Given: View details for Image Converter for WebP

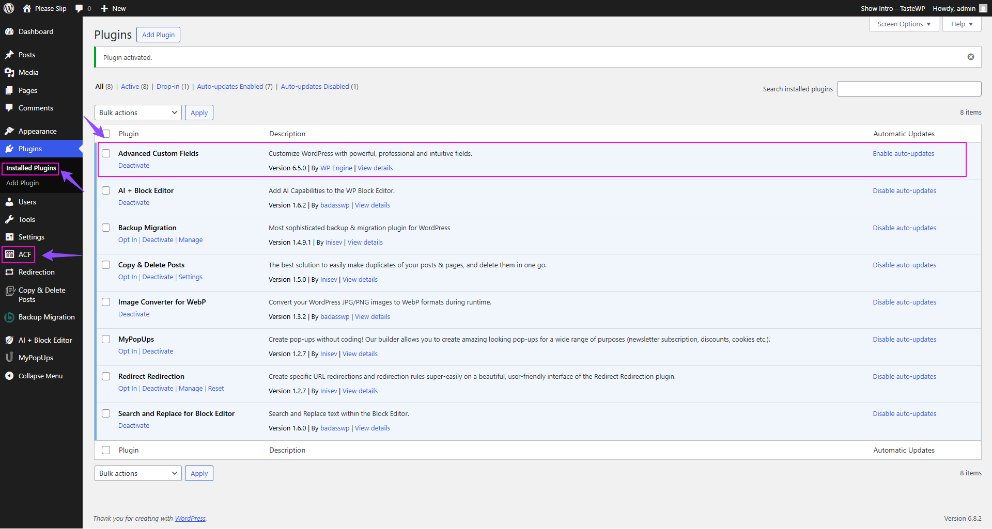Looking at the screenshot, I should pos(373,317).
